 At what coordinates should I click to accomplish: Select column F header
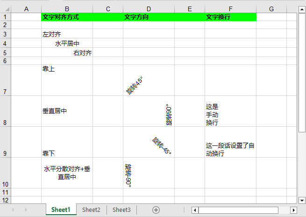click(x=230, y=9)
